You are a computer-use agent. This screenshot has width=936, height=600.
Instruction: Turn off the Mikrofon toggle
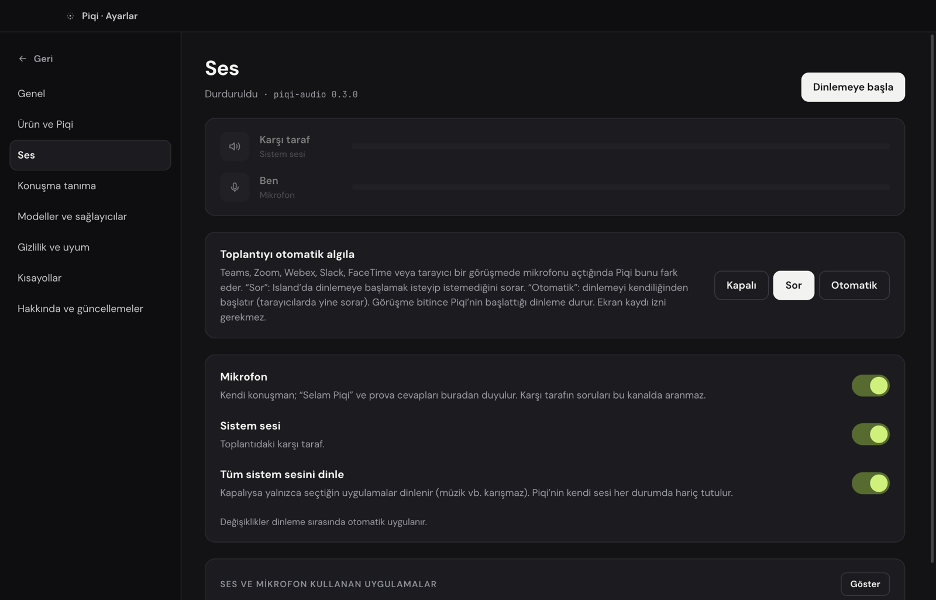click(870, 386)
